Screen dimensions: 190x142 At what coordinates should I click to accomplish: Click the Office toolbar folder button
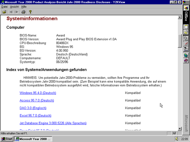coord(186,8)
